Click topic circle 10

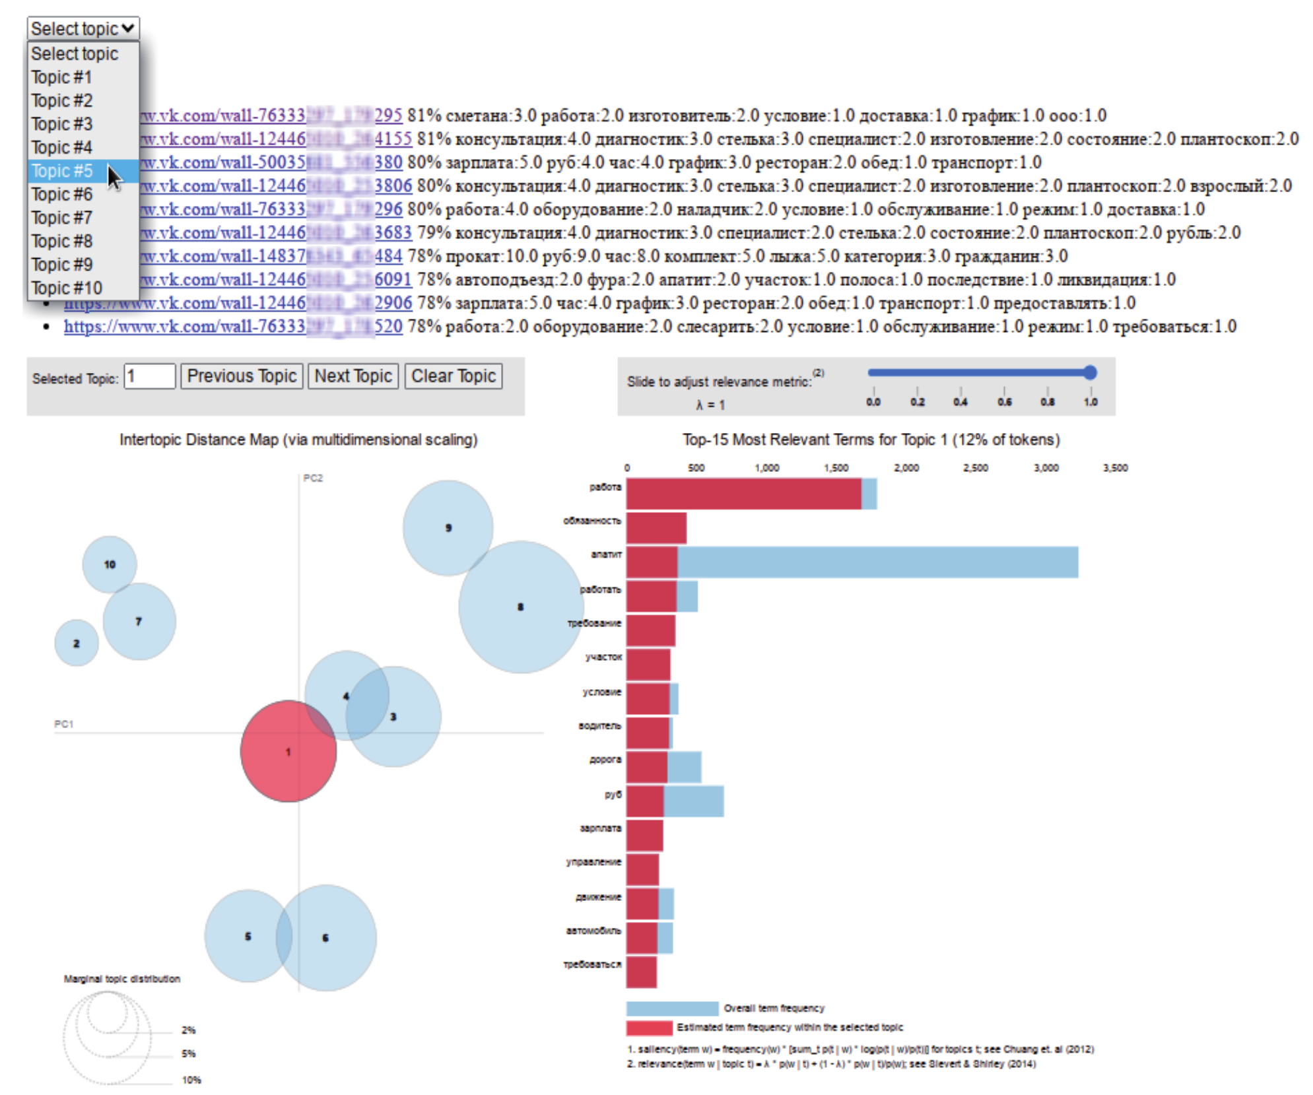109,563
